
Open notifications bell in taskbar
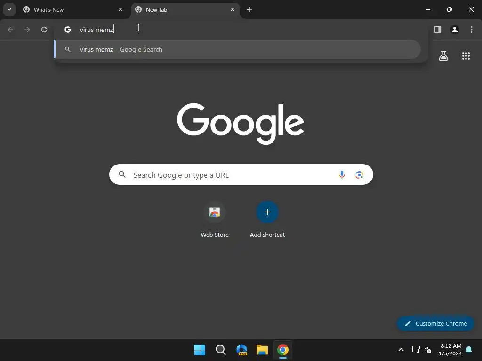pos(469,350)
